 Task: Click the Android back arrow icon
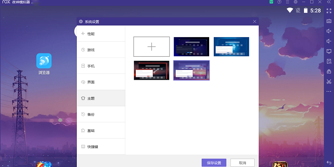click(329, 162)
